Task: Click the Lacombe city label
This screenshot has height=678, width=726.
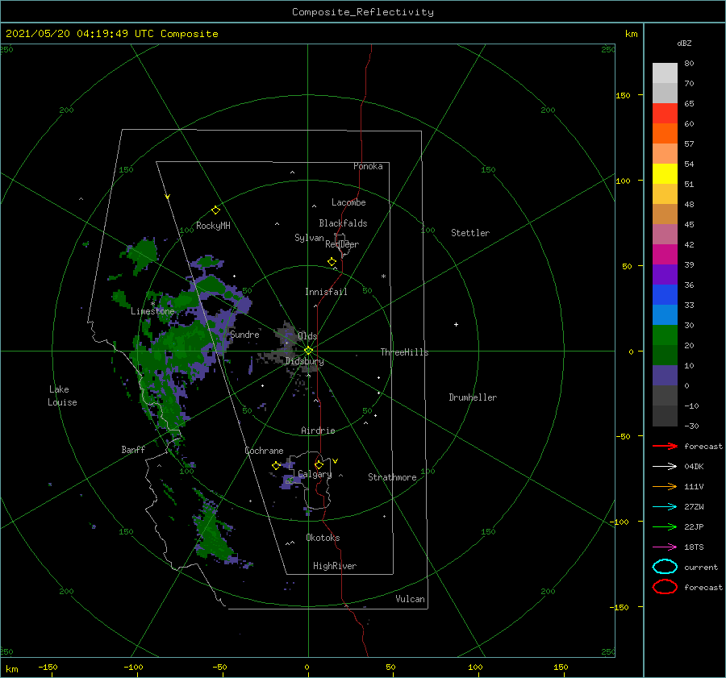Action: click(x=348, y=202)
